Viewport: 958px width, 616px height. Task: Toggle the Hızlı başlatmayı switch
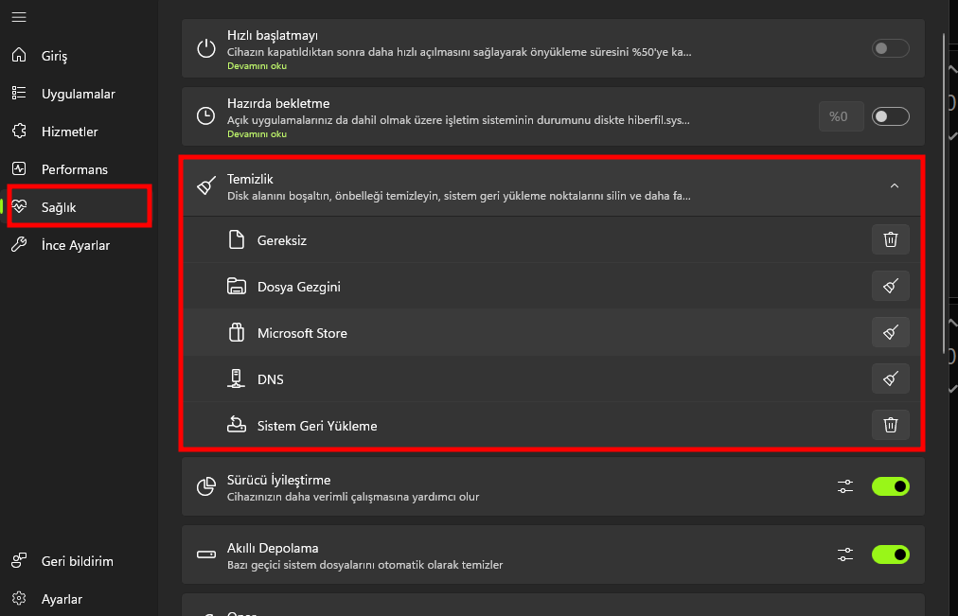pos(890,48)
